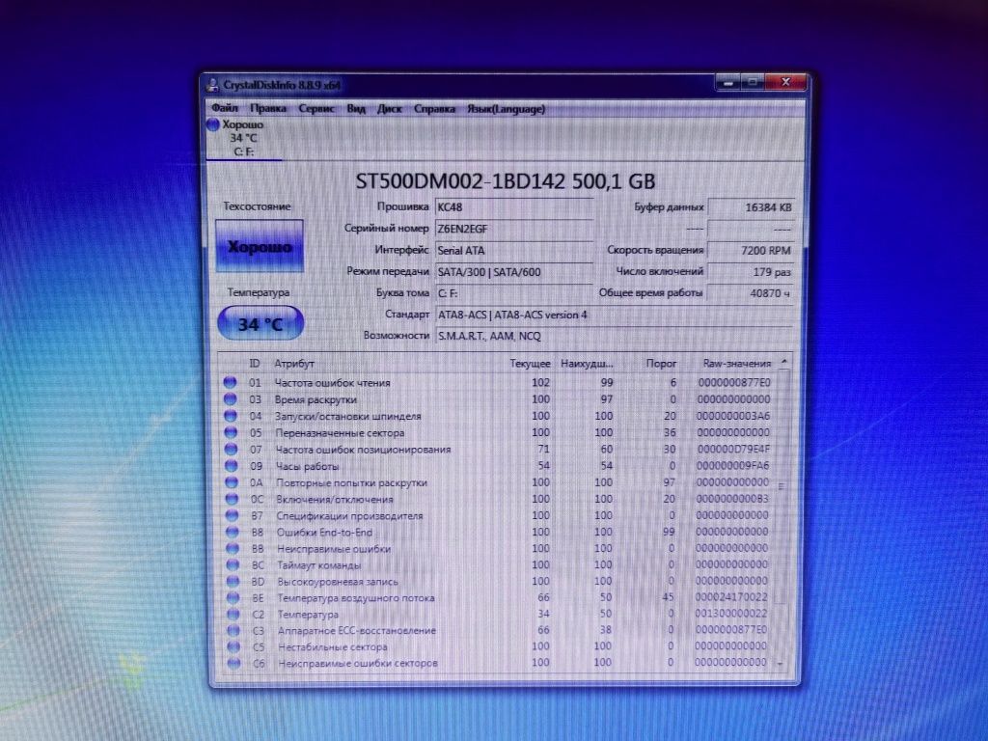The height and width of the screenshot is (741, 988).
Task: Click the Хорошо health status button
Action: [260, 246]
